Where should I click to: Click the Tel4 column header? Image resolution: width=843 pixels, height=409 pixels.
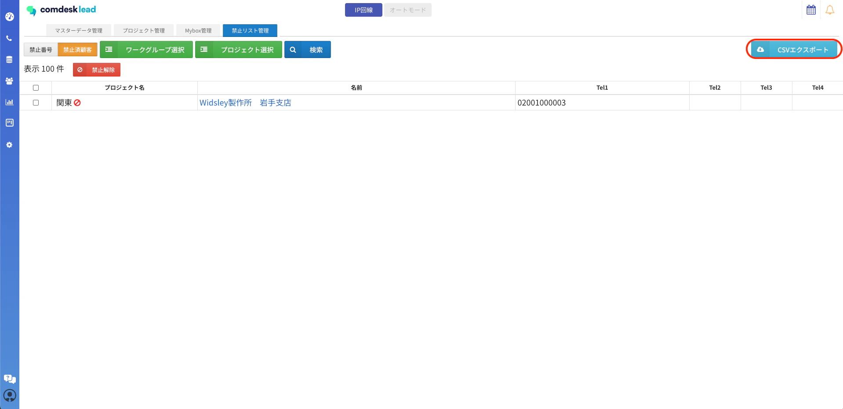(818, 88)
